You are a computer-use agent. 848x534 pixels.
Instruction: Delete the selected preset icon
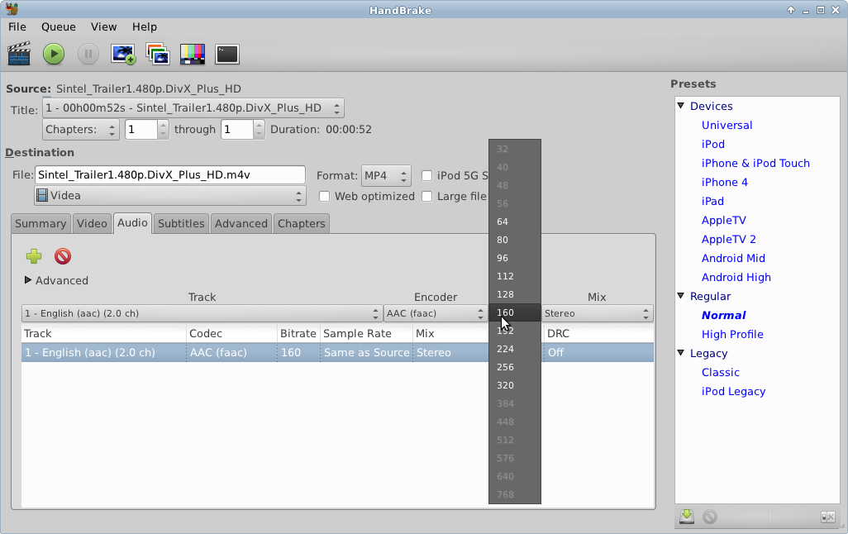[710, 517]
